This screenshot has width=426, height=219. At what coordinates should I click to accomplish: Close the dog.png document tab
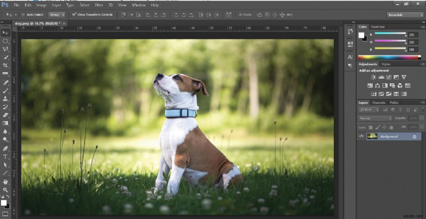point(64,23)
